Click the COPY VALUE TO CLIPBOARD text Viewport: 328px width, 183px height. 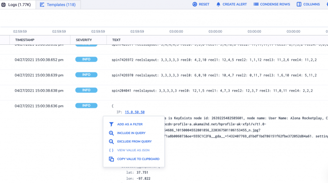click(x=138, y=159)
